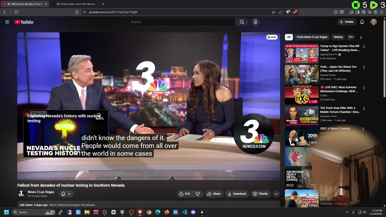This screenshot has height=217, width=386.
Task: Click the News3LV channel watermark in player
Action: coord(254,134)
